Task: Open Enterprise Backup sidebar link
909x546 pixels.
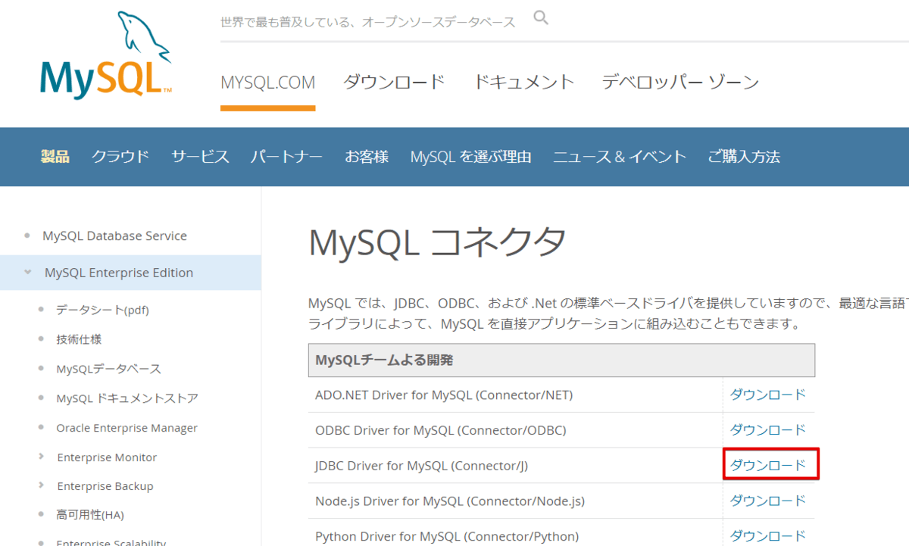Action: coord(105,486)
